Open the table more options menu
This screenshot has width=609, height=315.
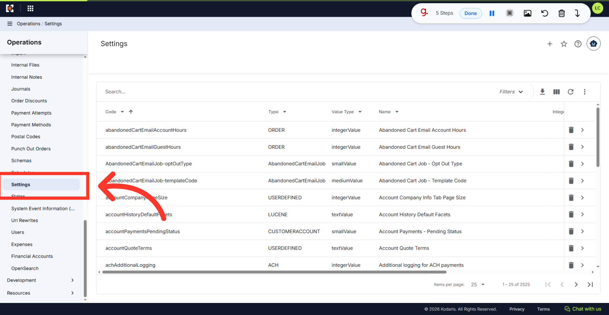tap(585, 92)
